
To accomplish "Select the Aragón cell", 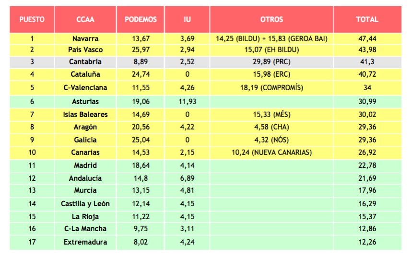I will coord(85,127).
